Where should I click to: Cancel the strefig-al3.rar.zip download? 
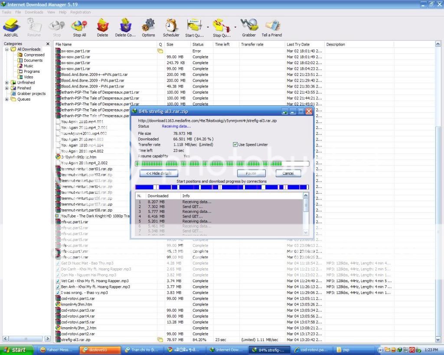pyautogui.click(x=288, y=173)
